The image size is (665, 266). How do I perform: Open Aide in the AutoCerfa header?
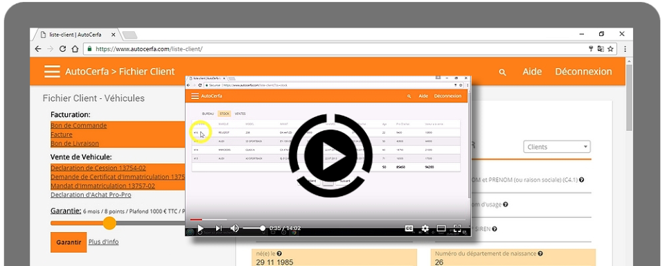(x=532, y=72)
